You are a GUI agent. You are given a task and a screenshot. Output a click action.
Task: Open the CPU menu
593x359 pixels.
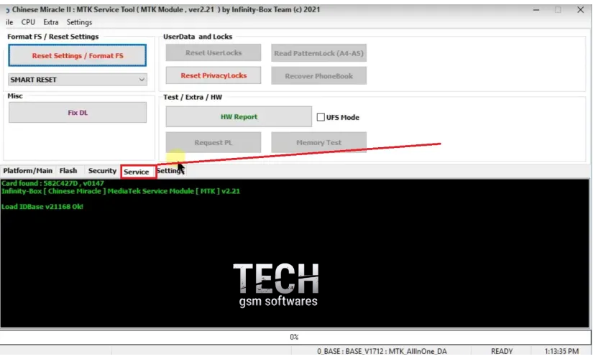(x=28, y=22)
